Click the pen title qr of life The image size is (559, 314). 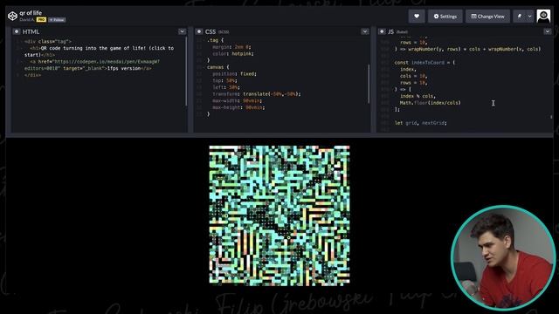[x=31, y=13]
